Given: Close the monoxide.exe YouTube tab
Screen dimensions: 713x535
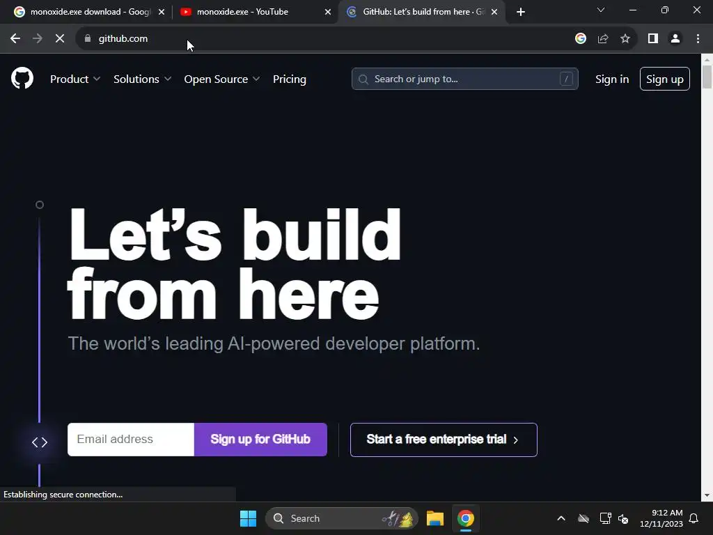Looking at the screenshot, I should pyautogui.click(x=328, y=12).
